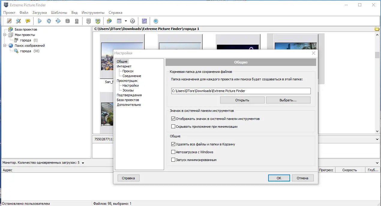Viewport: 381px width, 206px height.
Task: Open settings with the gear toolbar icon
Action: (132, 21)
